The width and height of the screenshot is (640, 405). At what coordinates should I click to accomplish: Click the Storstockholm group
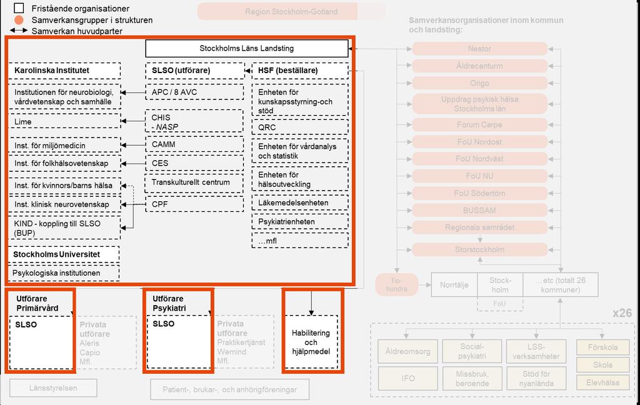tap(479, 249)
